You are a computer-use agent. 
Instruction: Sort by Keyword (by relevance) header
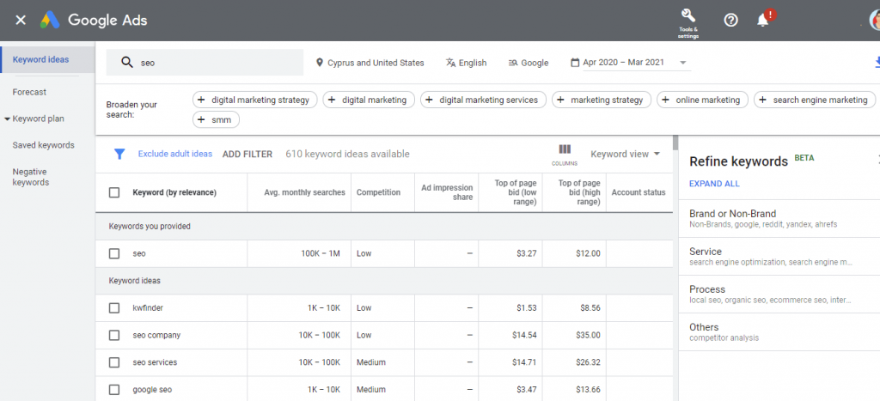(x=174, y=192)
